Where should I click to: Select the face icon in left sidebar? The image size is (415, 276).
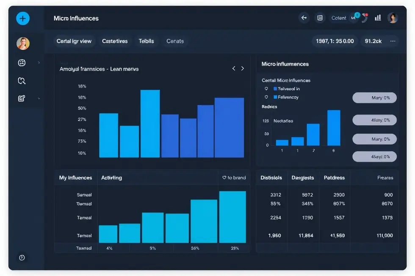(22, 63)
